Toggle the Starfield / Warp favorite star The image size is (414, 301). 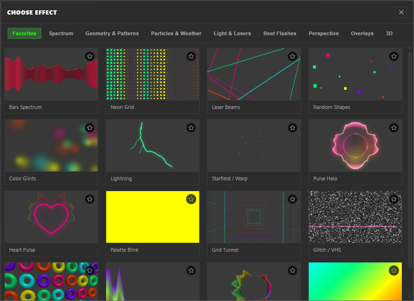click(x=293, y=128)
